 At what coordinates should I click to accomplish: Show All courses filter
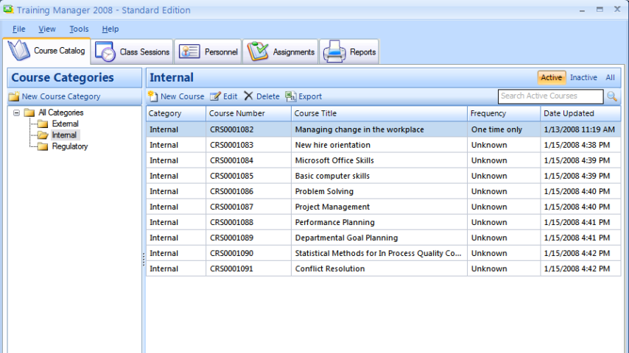point(610,77)
